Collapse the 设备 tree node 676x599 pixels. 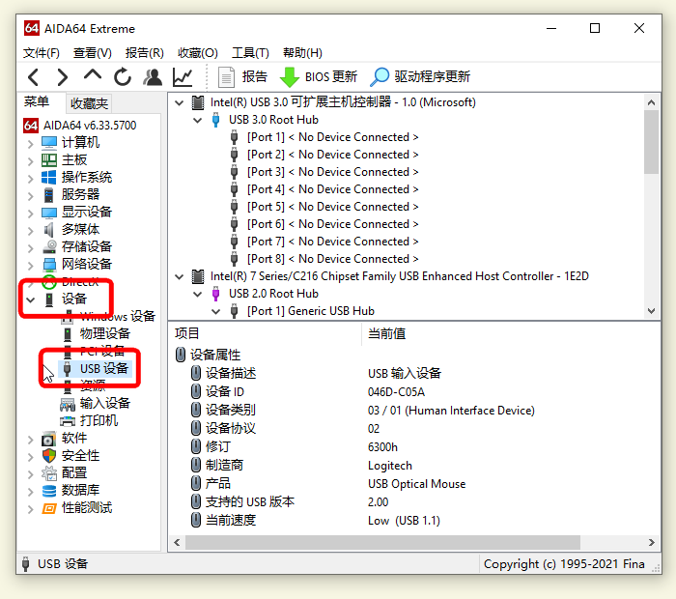coord(30,299)
